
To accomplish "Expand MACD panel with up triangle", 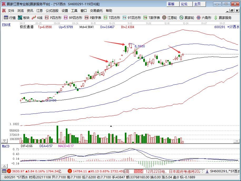I will 4,166.
